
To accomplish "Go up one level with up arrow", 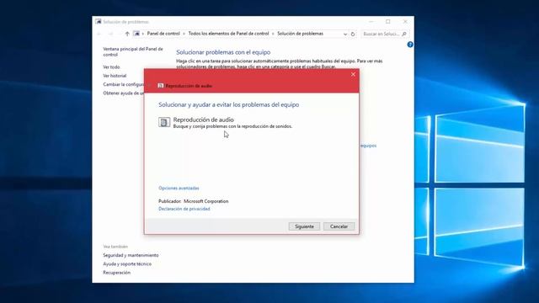I will pos(127,34).
